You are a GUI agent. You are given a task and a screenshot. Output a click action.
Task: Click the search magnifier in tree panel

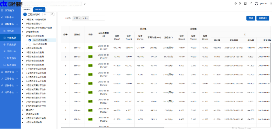click(52, 14)
